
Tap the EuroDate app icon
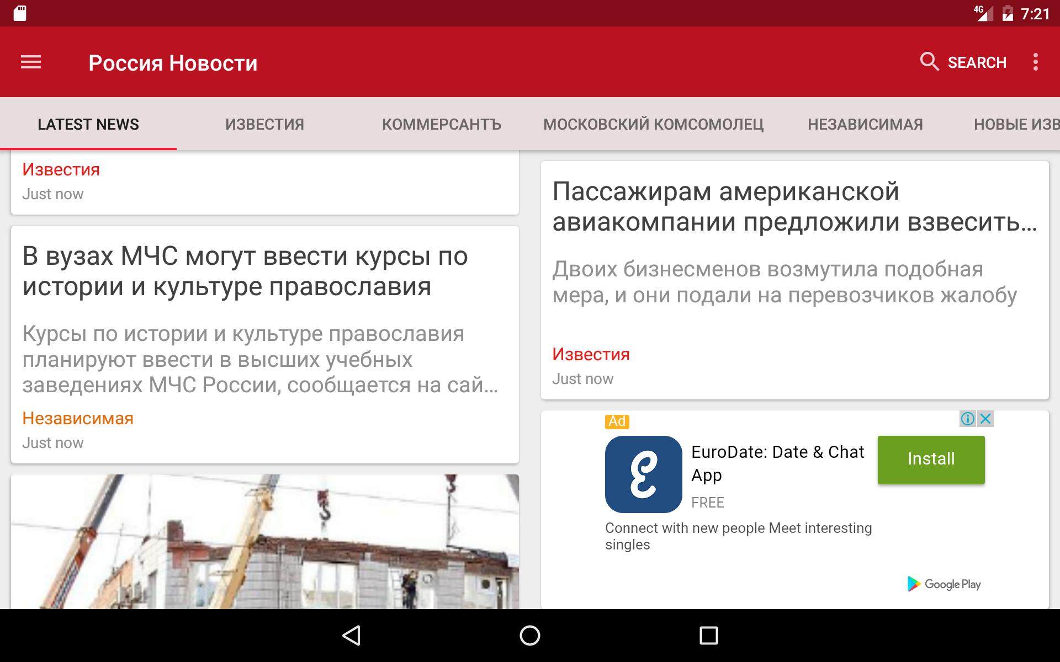pos(643,474)
